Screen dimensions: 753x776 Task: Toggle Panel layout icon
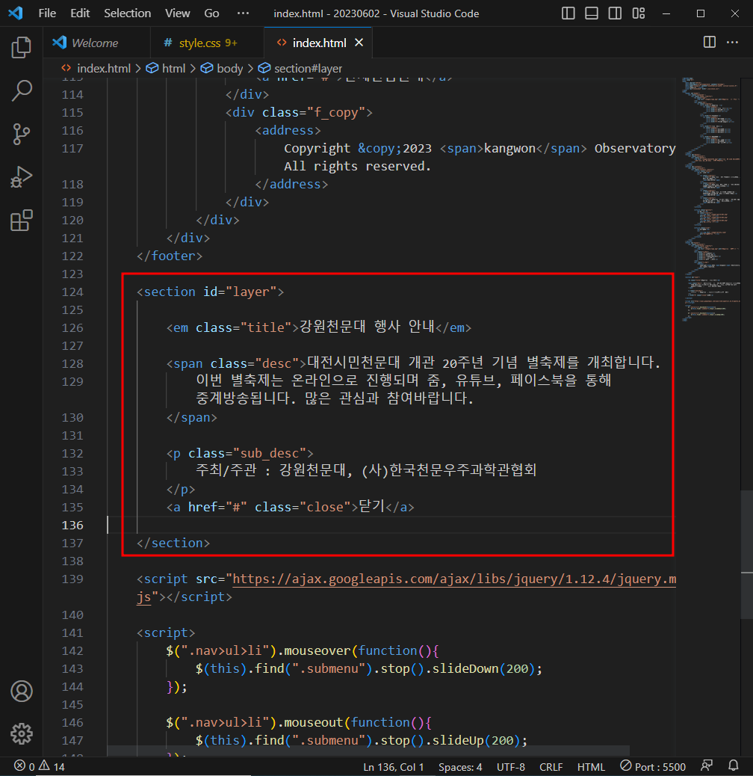pos(592,13)
